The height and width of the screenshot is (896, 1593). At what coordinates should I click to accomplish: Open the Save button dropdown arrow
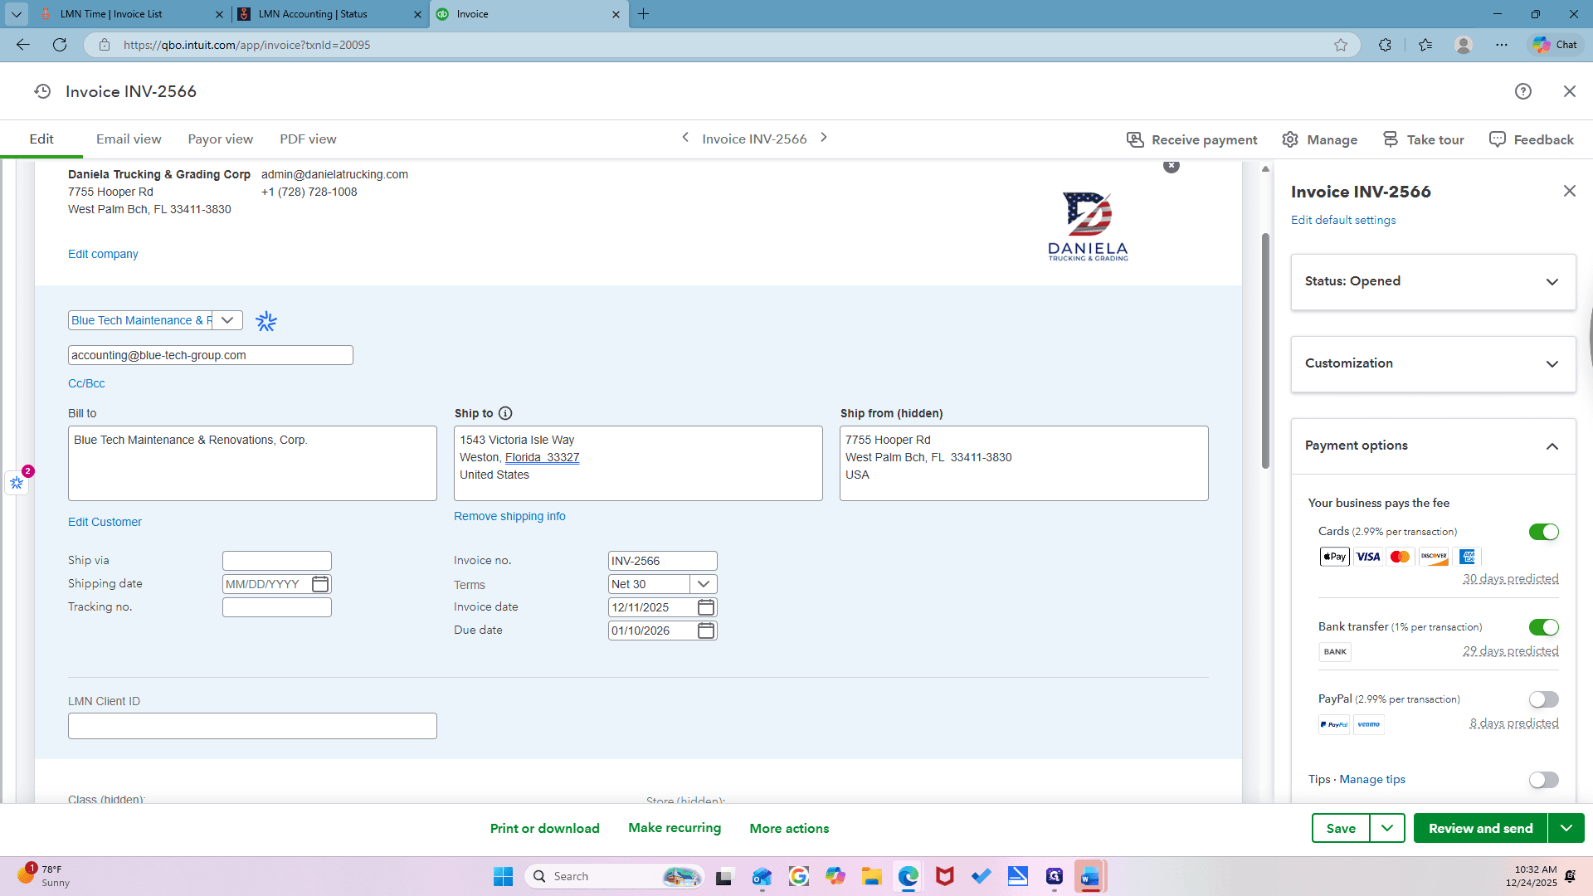(x=1387, y=828)
